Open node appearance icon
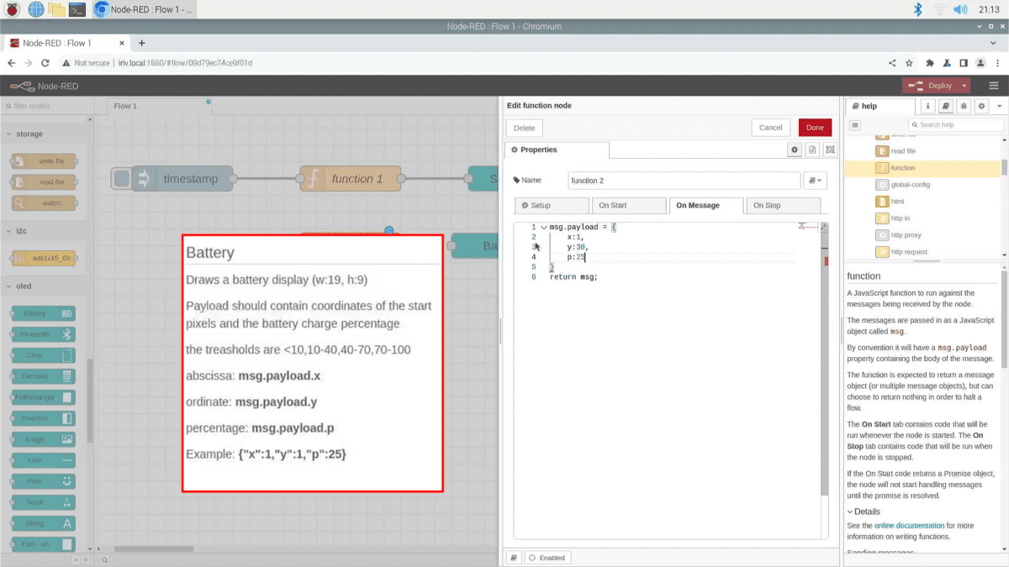This screenshot has width=1009, height=567. click(x=830, y=150)
